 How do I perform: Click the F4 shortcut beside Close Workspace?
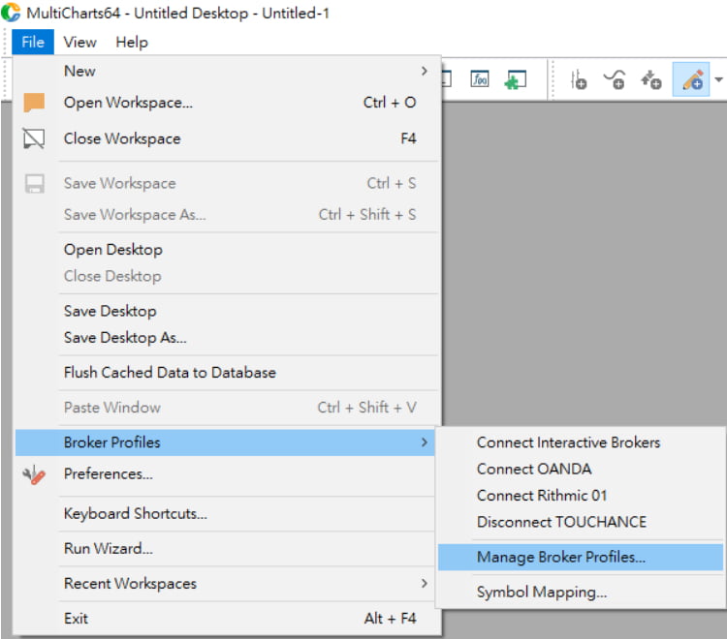point(408,138)
